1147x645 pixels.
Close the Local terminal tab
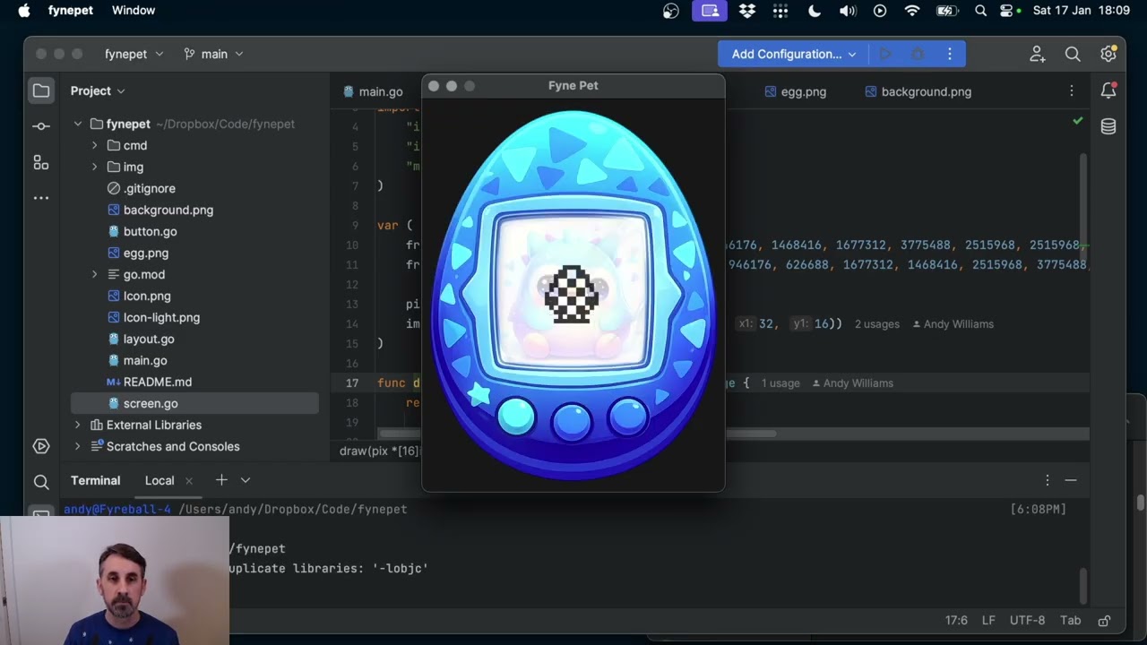189,481
